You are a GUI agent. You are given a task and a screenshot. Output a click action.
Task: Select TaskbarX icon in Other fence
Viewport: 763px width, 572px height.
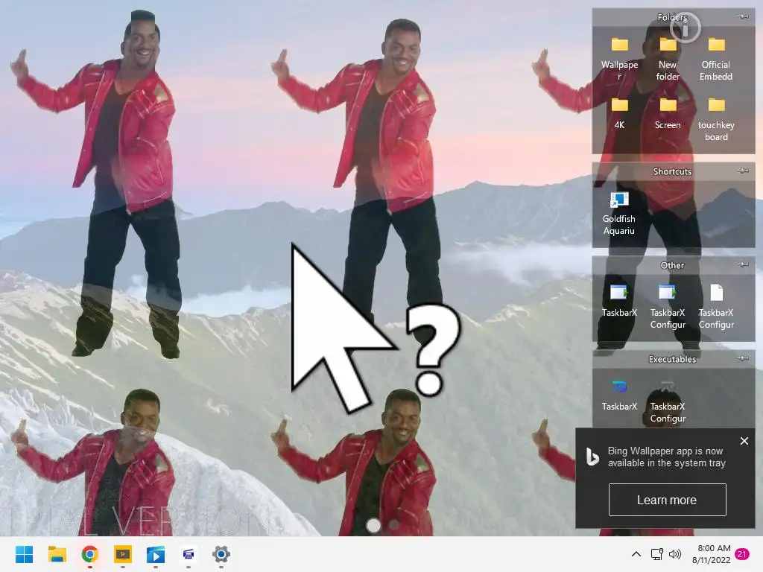(x=619, y=293)
